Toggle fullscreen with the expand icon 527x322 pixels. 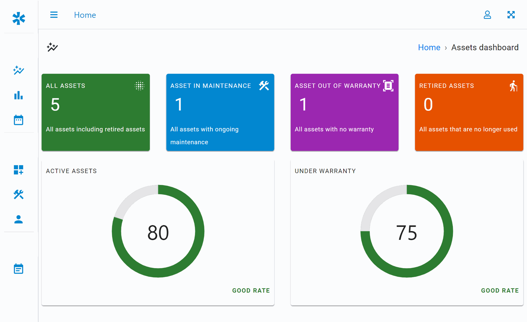pyautogui.click(x=511, y=15)
